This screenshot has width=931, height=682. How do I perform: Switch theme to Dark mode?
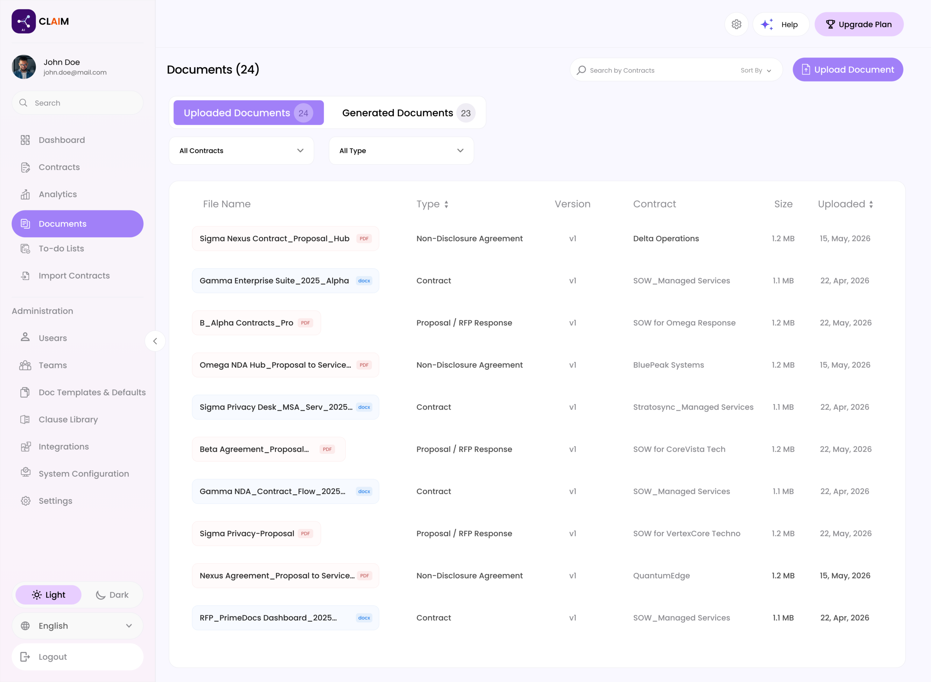pyautogui.click(x=112, y=595)
